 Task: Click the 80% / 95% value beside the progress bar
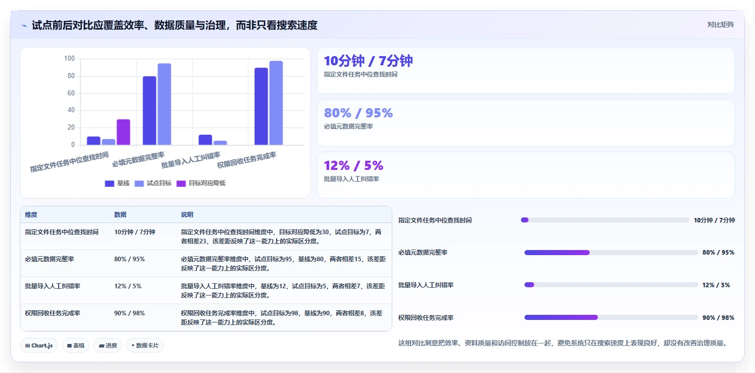tap(718, 253)
